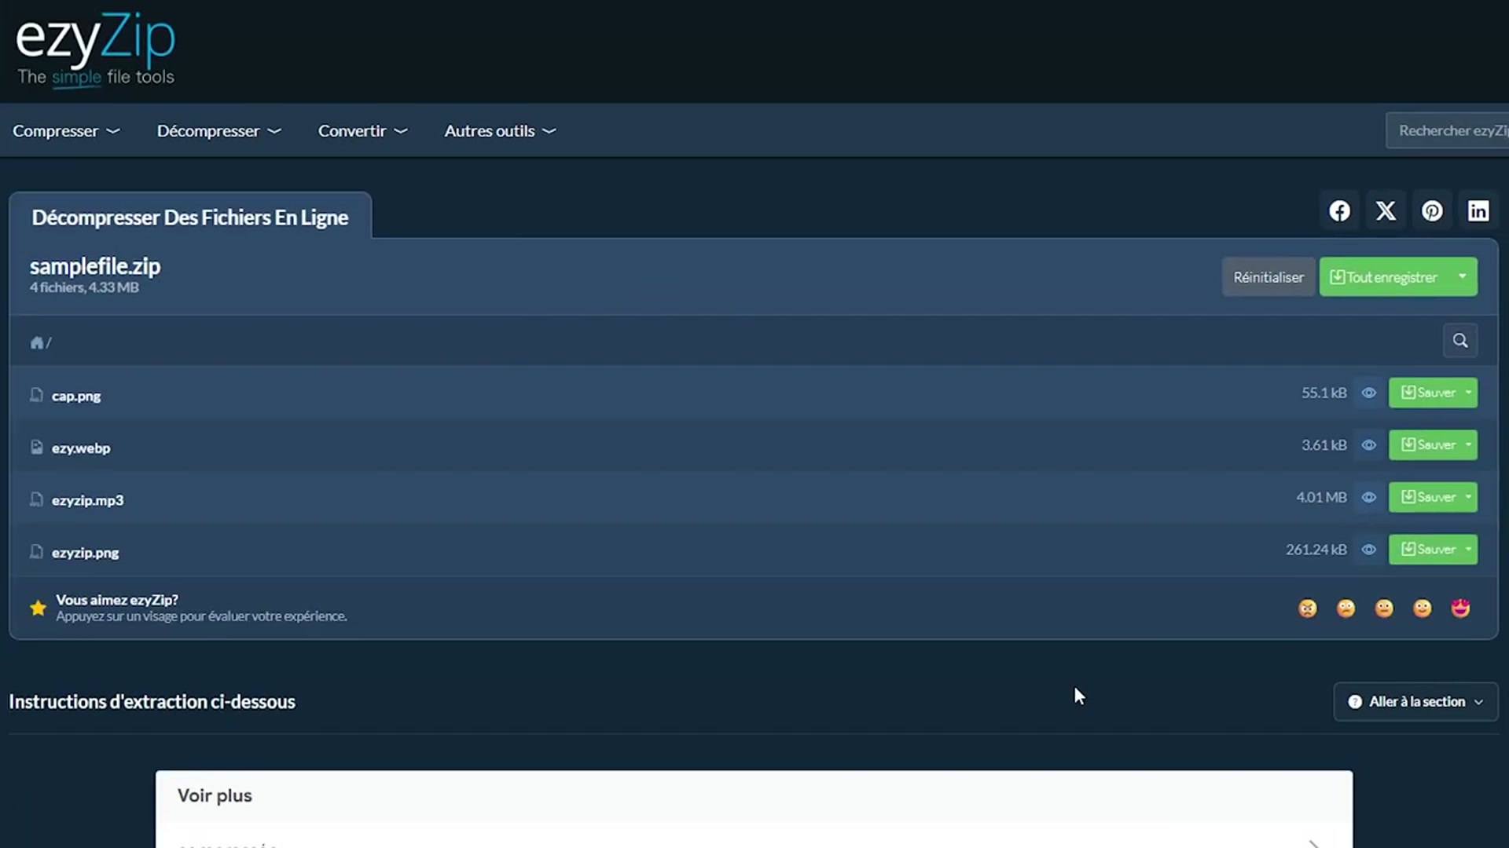Click 'Instructions d'extraction ci-dessous' heading

[152, 702]
